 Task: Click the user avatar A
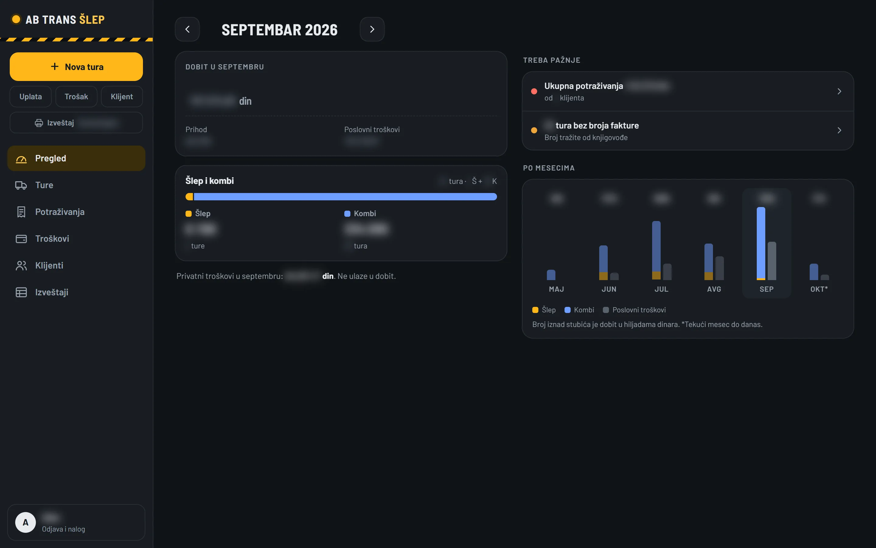coord(25,522)
